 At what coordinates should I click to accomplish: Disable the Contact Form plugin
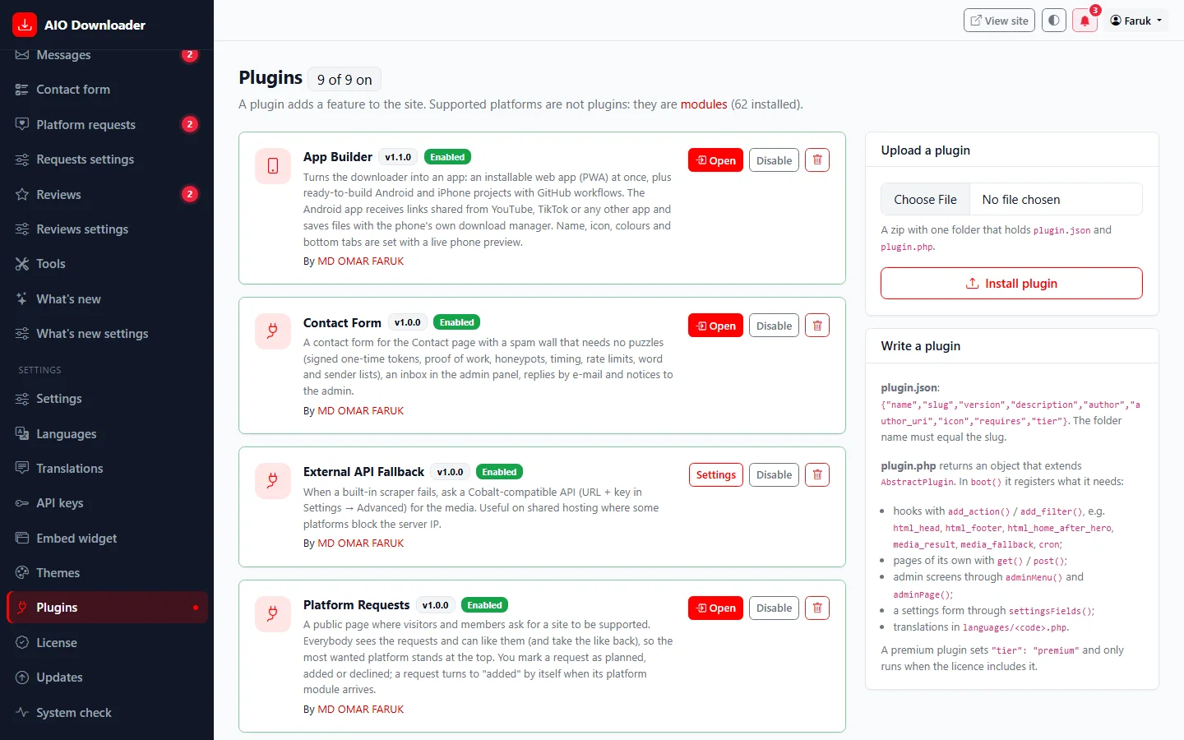click(x=774, y=326)
